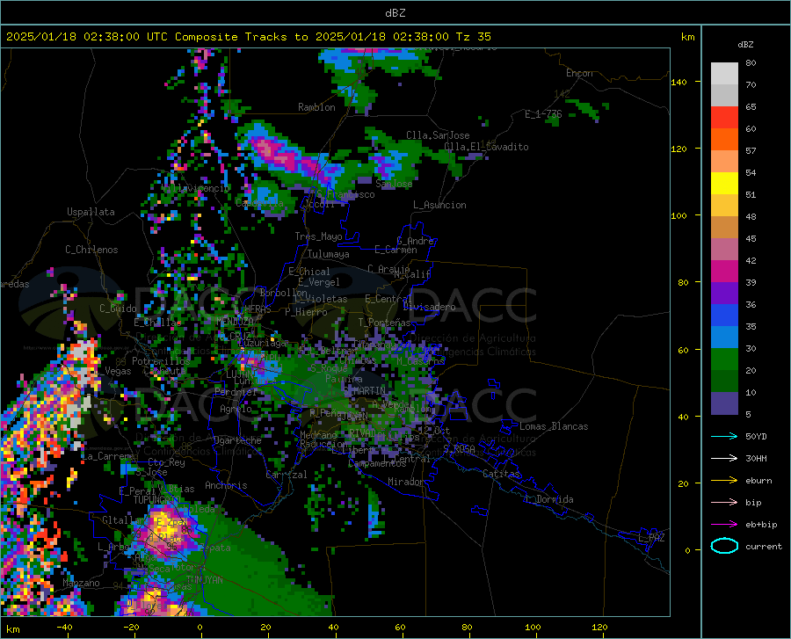
Task: Click the yellow eburn arrow legend icon
Action: pyautogui.click(x=724, y=481)
